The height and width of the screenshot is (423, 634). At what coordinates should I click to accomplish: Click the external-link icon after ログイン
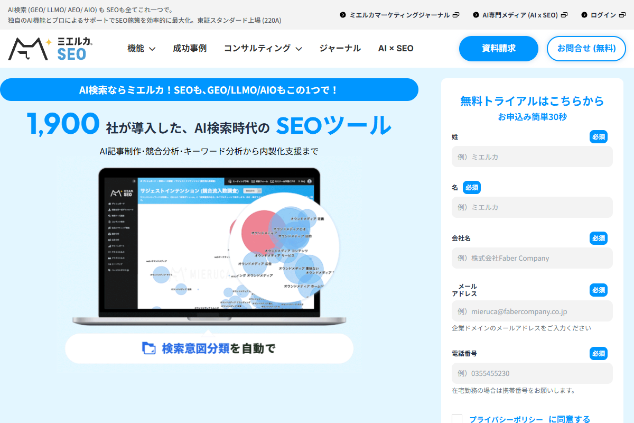pyautogui.click(x=622, y=15)
